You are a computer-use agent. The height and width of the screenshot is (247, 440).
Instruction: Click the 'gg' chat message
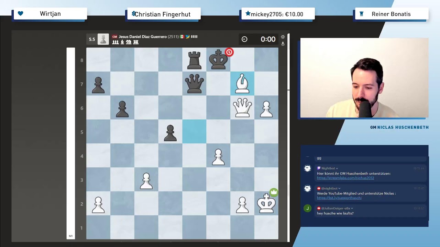(x=319, y=158)
